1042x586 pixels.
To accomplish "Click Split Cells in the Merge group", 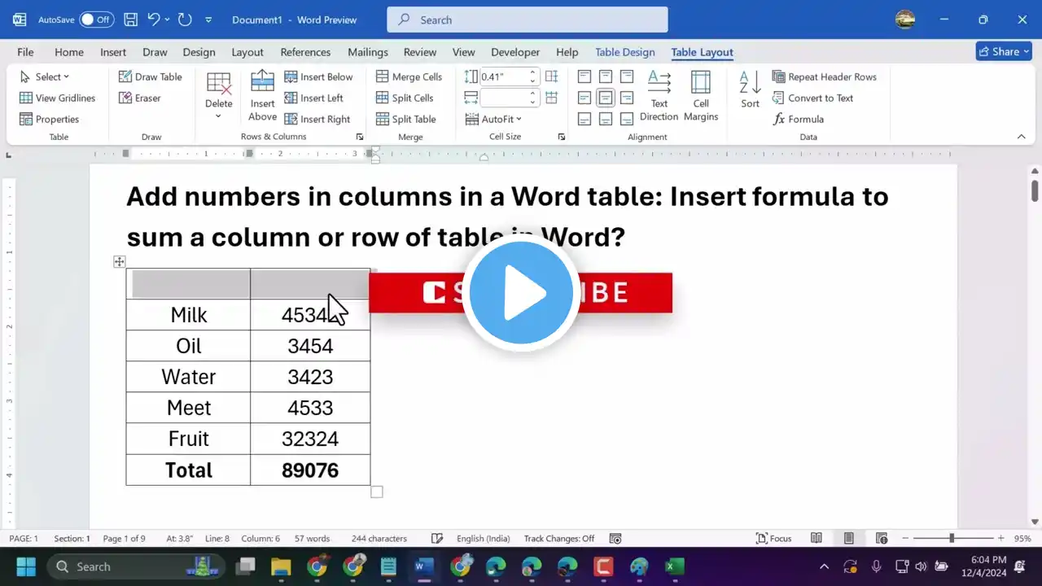I will tap(405, 98).
